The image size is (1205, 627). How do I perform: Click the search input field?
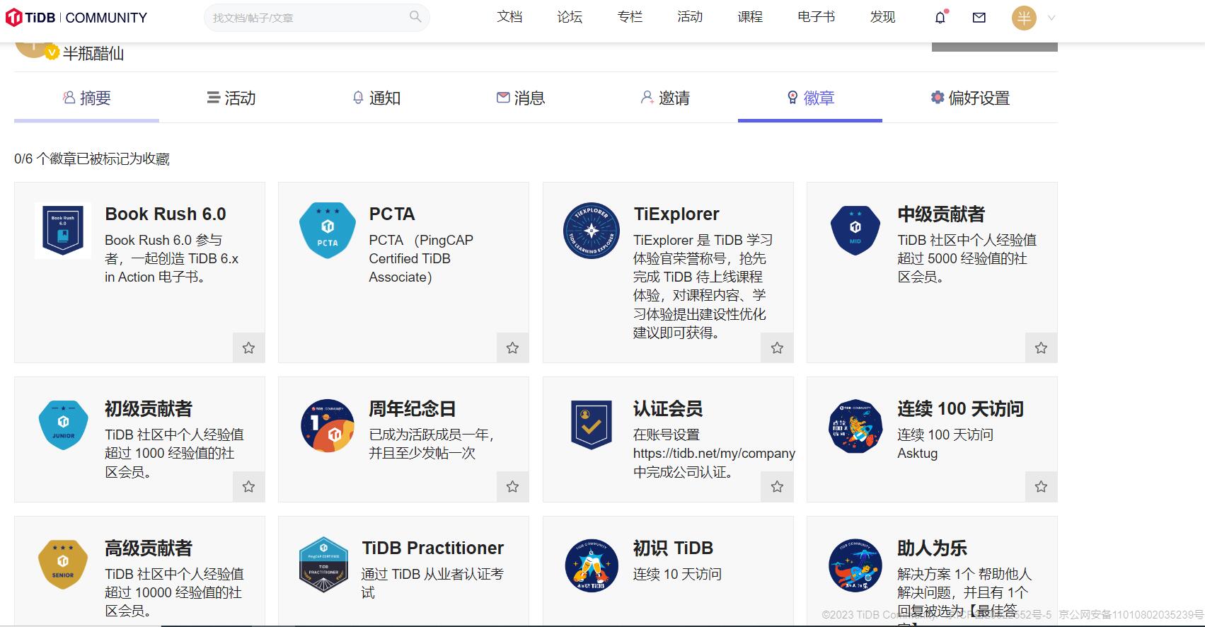coord(308,18)
